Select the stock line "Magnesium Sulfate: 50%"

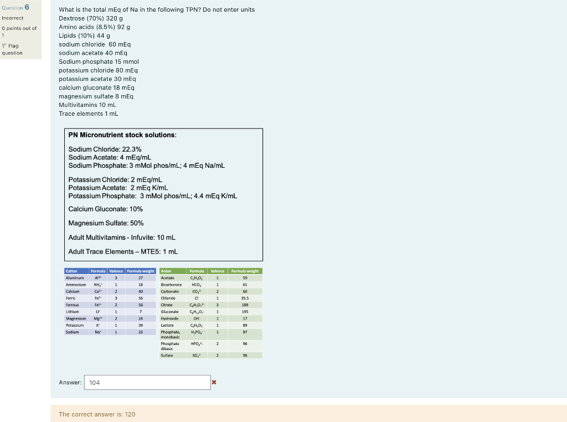(x=106, y=223)
